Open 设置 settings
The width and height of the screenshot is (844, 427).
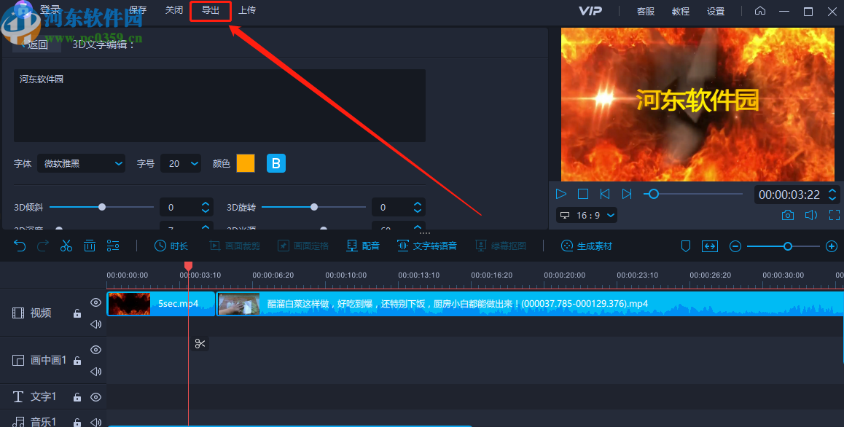tap(716, 12)
